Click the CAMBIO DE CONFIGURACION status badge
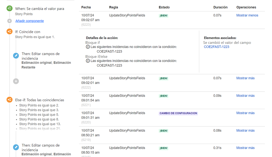Image resolution: width=272 pixels, height=157 pixels. click(178, 113)
